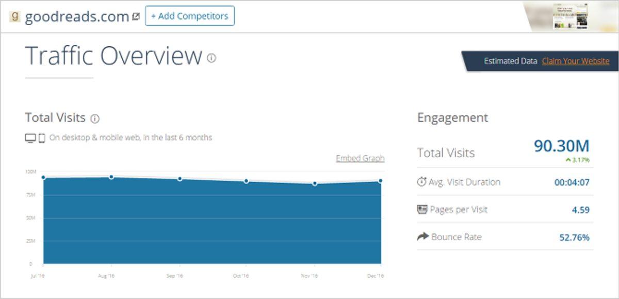Click the goodreads favicon icon

coord(15,16)
